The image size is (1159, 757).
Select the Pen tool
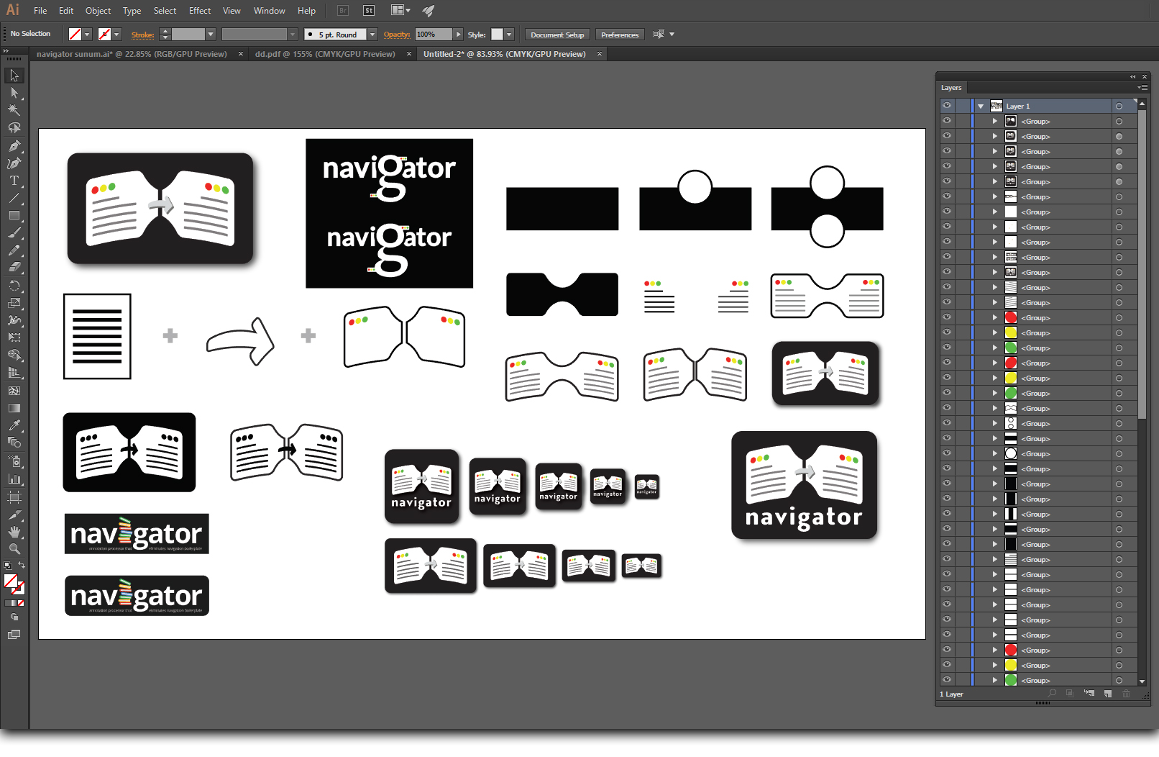click(x=14, y=146)
